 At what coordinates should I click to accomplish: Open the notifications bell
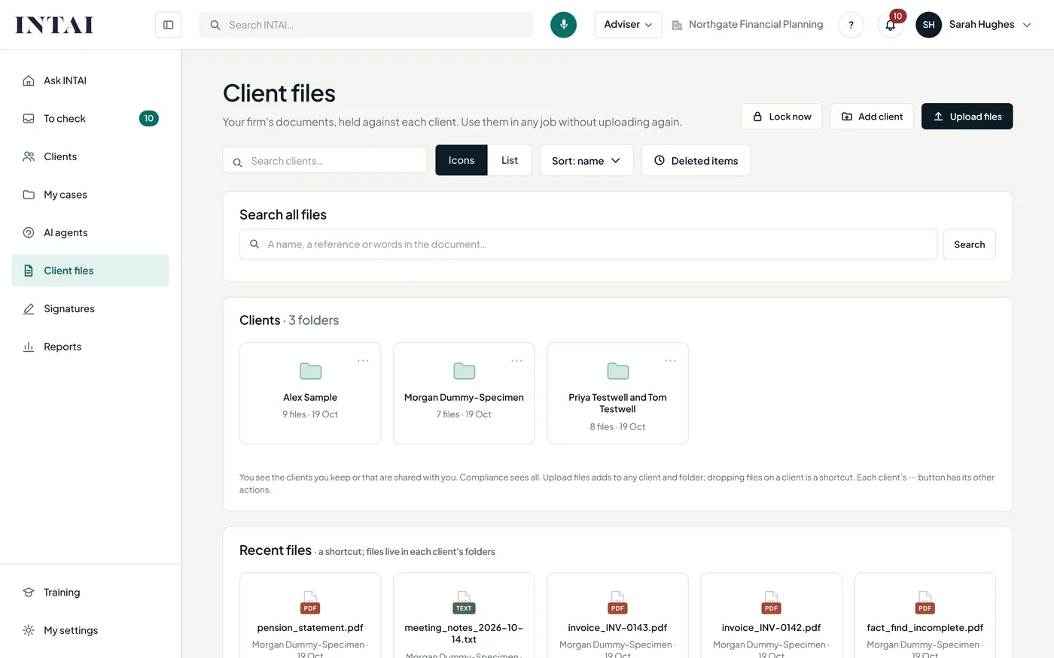pyautogui.click(x=891, y=25)
